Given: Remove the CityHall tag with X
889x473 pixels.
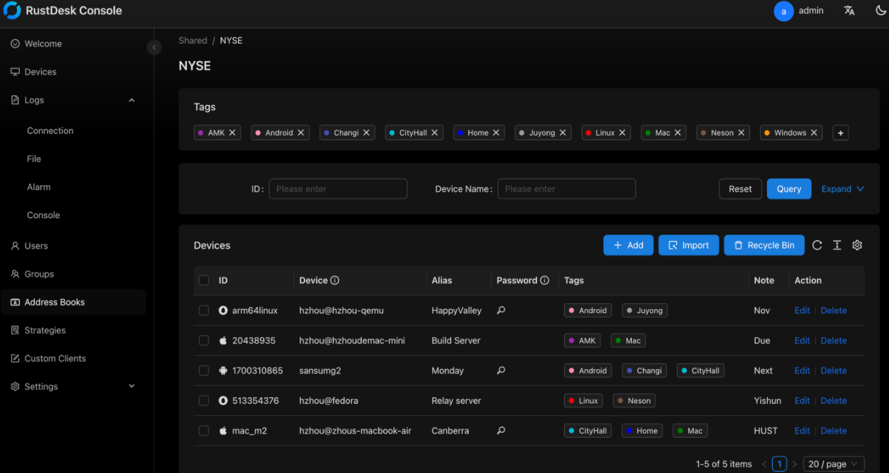Looking at the screenshot, I should pos(435,132).
